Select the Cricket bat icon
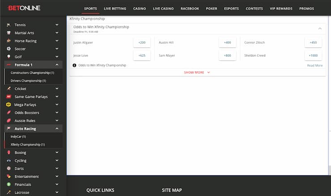The height and width of the screenshot is (196, 331). tap(8, 89)
